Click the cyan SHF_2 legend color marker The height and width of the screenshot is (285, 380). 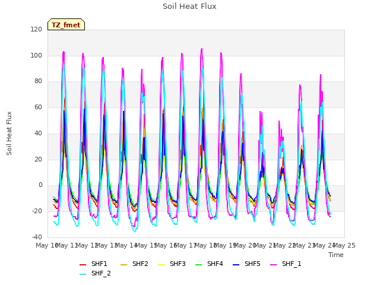pos(83,274)
